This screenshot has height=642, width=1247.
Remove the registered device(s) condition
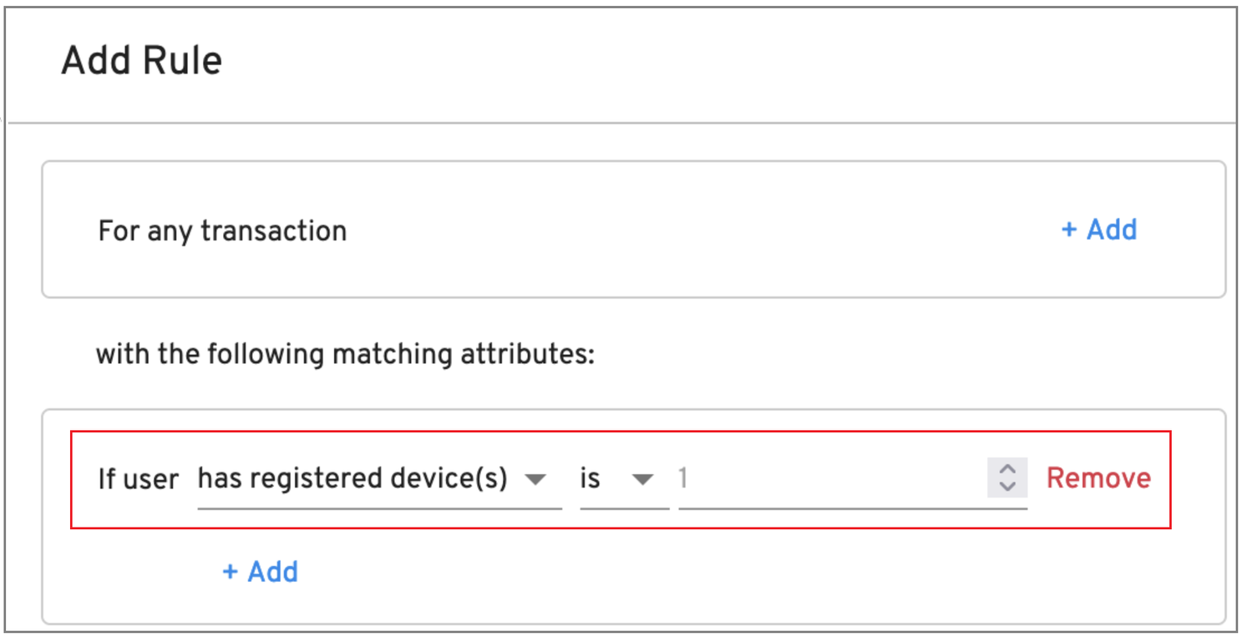(x=1098, y=478)
